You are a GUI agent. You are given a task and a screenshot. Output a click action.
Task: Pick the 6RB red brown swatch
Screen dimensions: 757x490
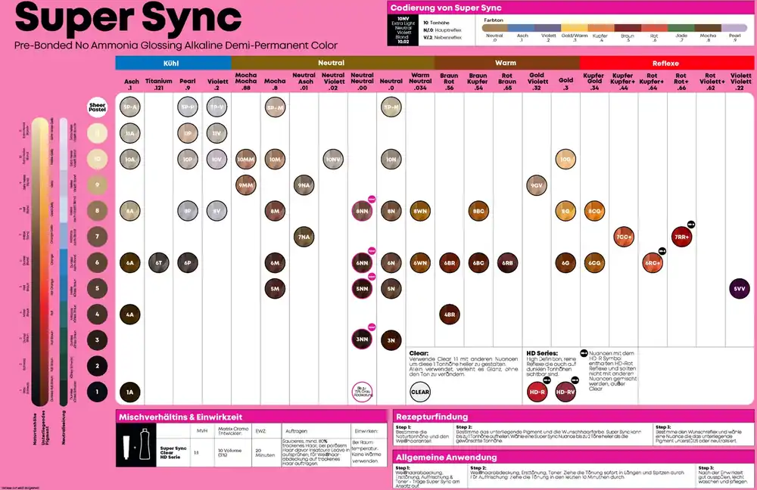pos(507,263)
